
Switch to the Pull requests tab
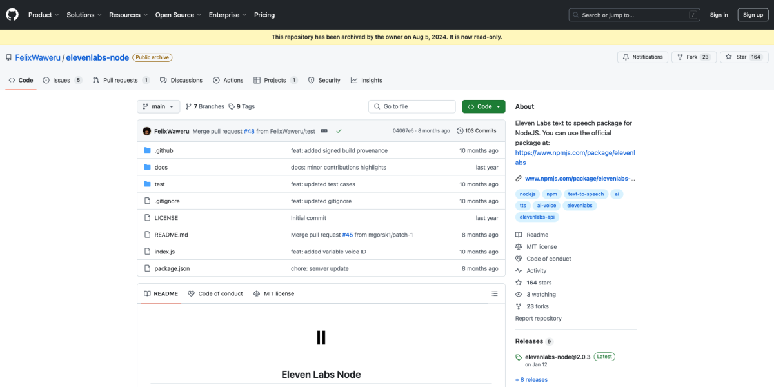click(119, 80)
